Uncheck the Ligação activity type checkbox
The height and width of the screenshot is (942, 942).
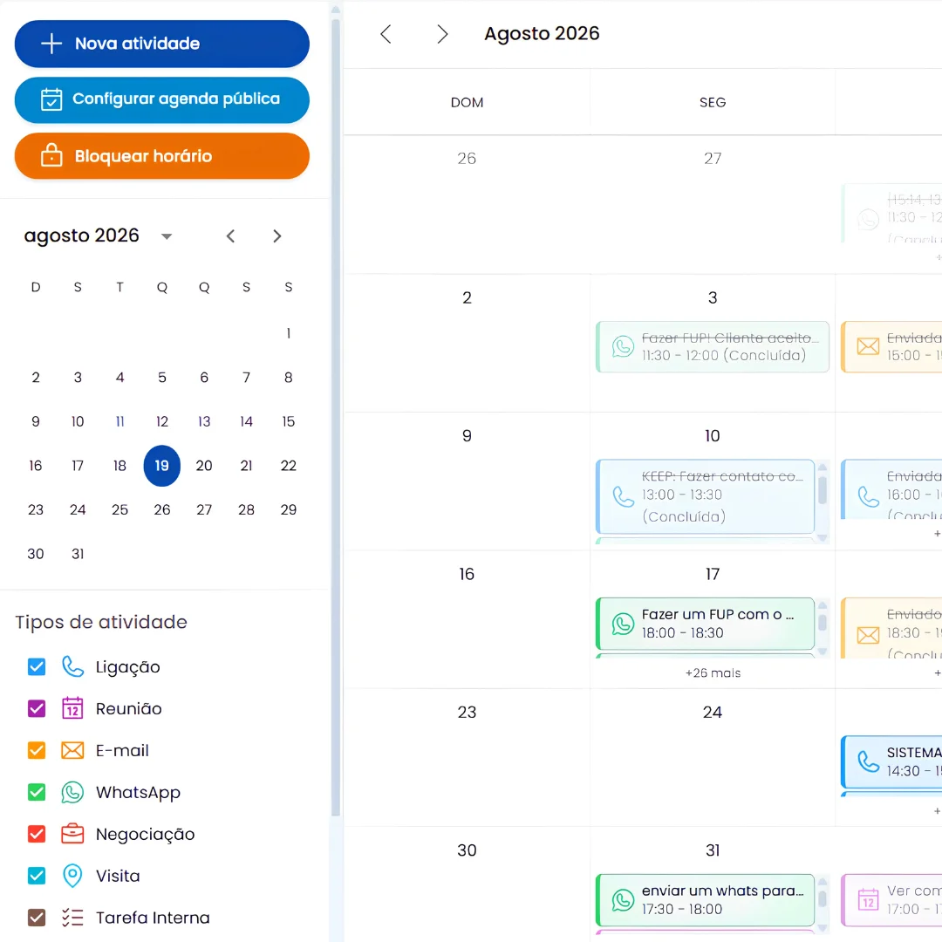[37, 666]
